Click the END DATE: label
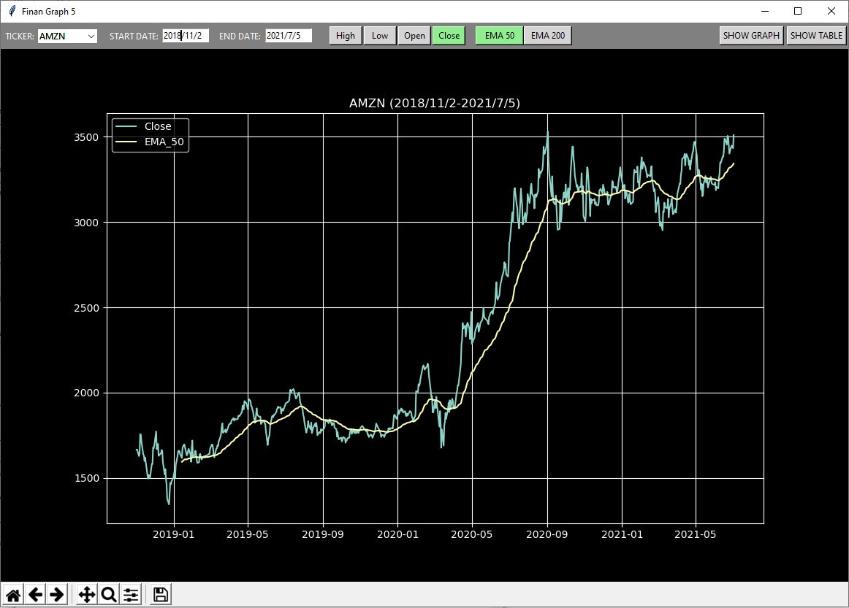 click(x=240, y=36)
